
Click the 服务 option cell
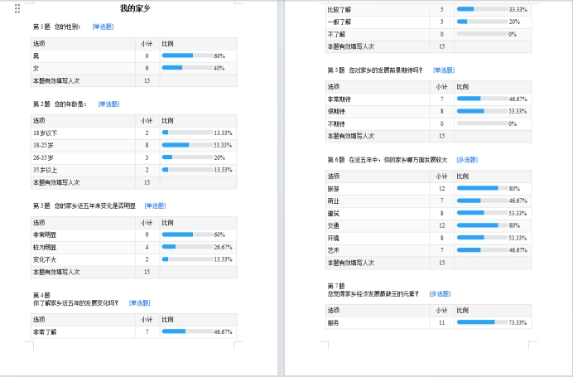click(378, 323)
